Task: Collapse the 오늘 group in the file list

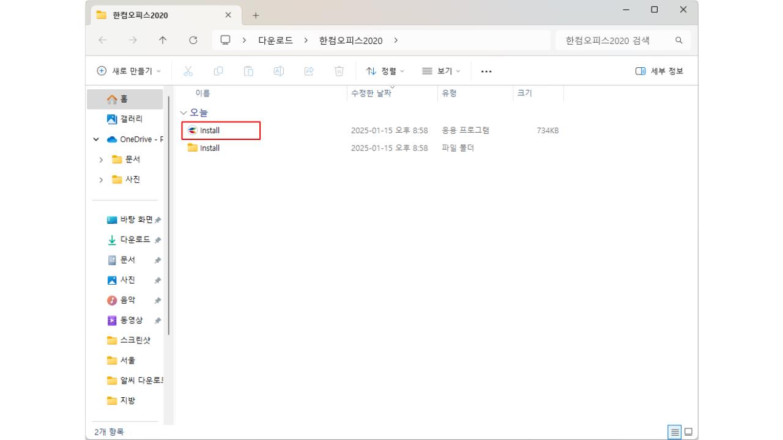Action: [184, 112]
